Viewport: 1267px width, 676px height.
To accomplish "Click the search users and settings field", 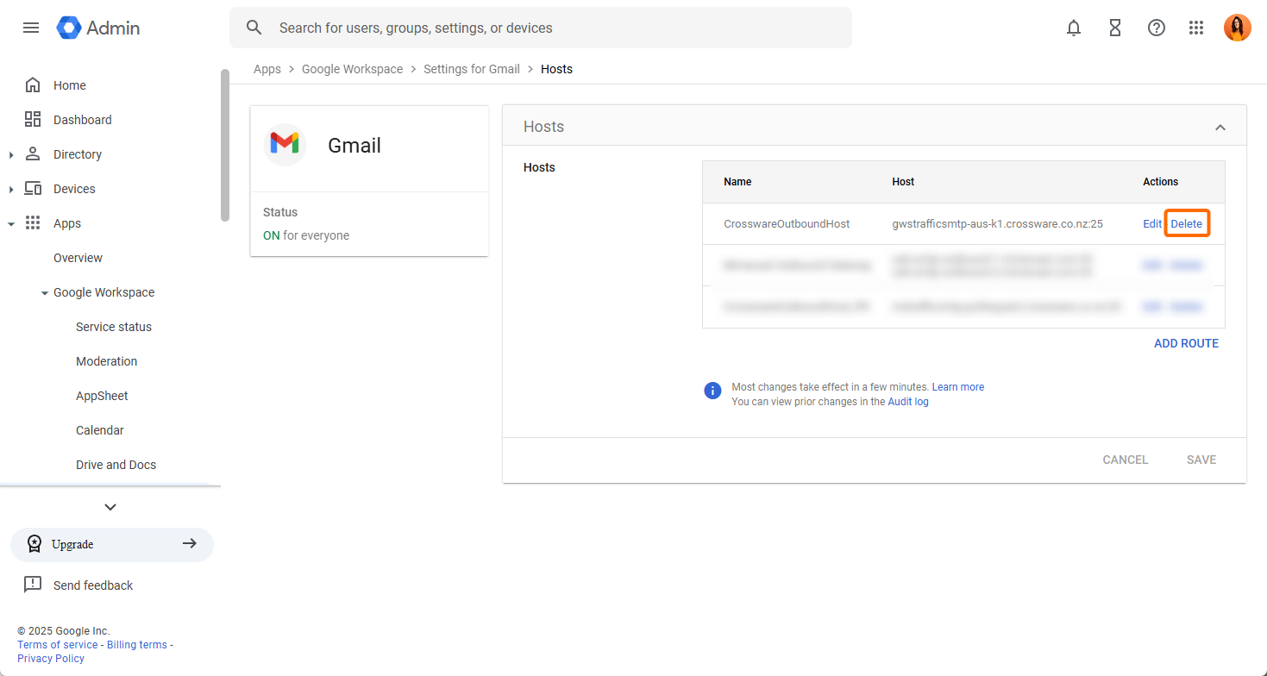I will (552, 28).
